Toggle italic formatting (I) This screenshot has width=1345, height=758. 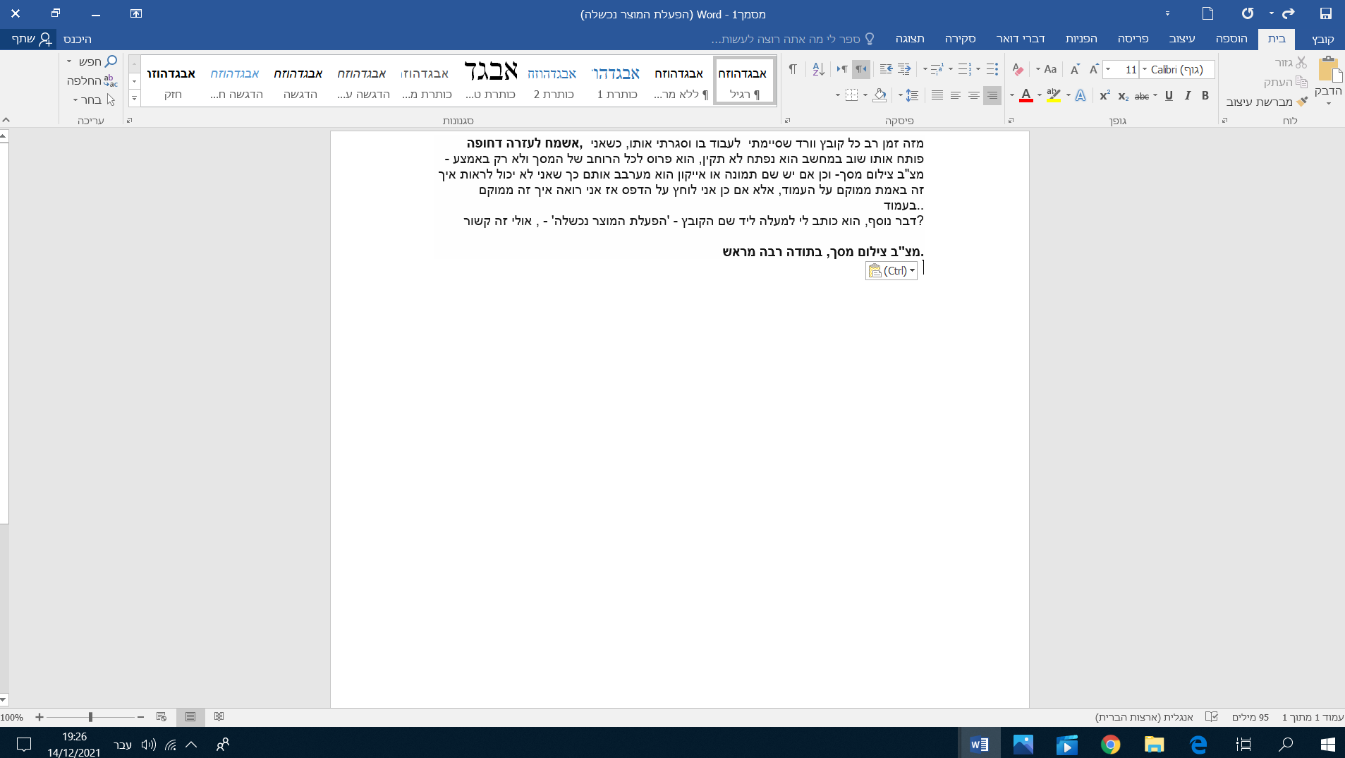(x=1187, y=96)
